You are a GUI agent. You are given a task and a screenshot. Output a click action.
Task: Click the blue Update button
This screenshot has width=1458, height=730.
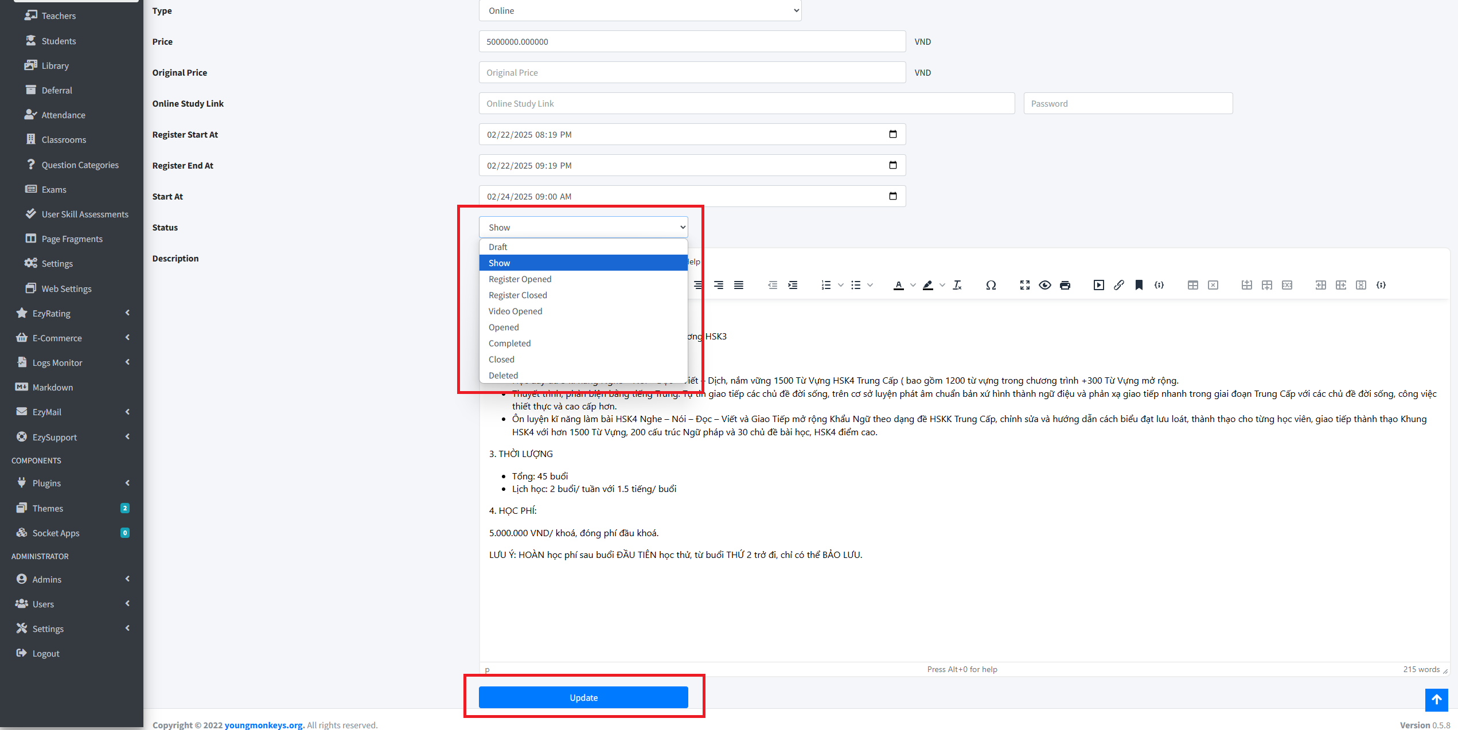583,697
